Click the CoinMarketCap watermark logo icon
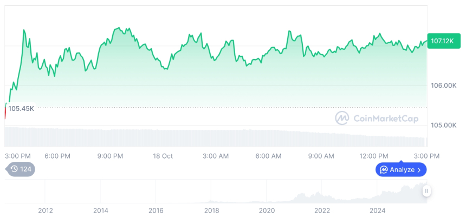This screenshot has width=466, height=217. click(x=342, y=118)
